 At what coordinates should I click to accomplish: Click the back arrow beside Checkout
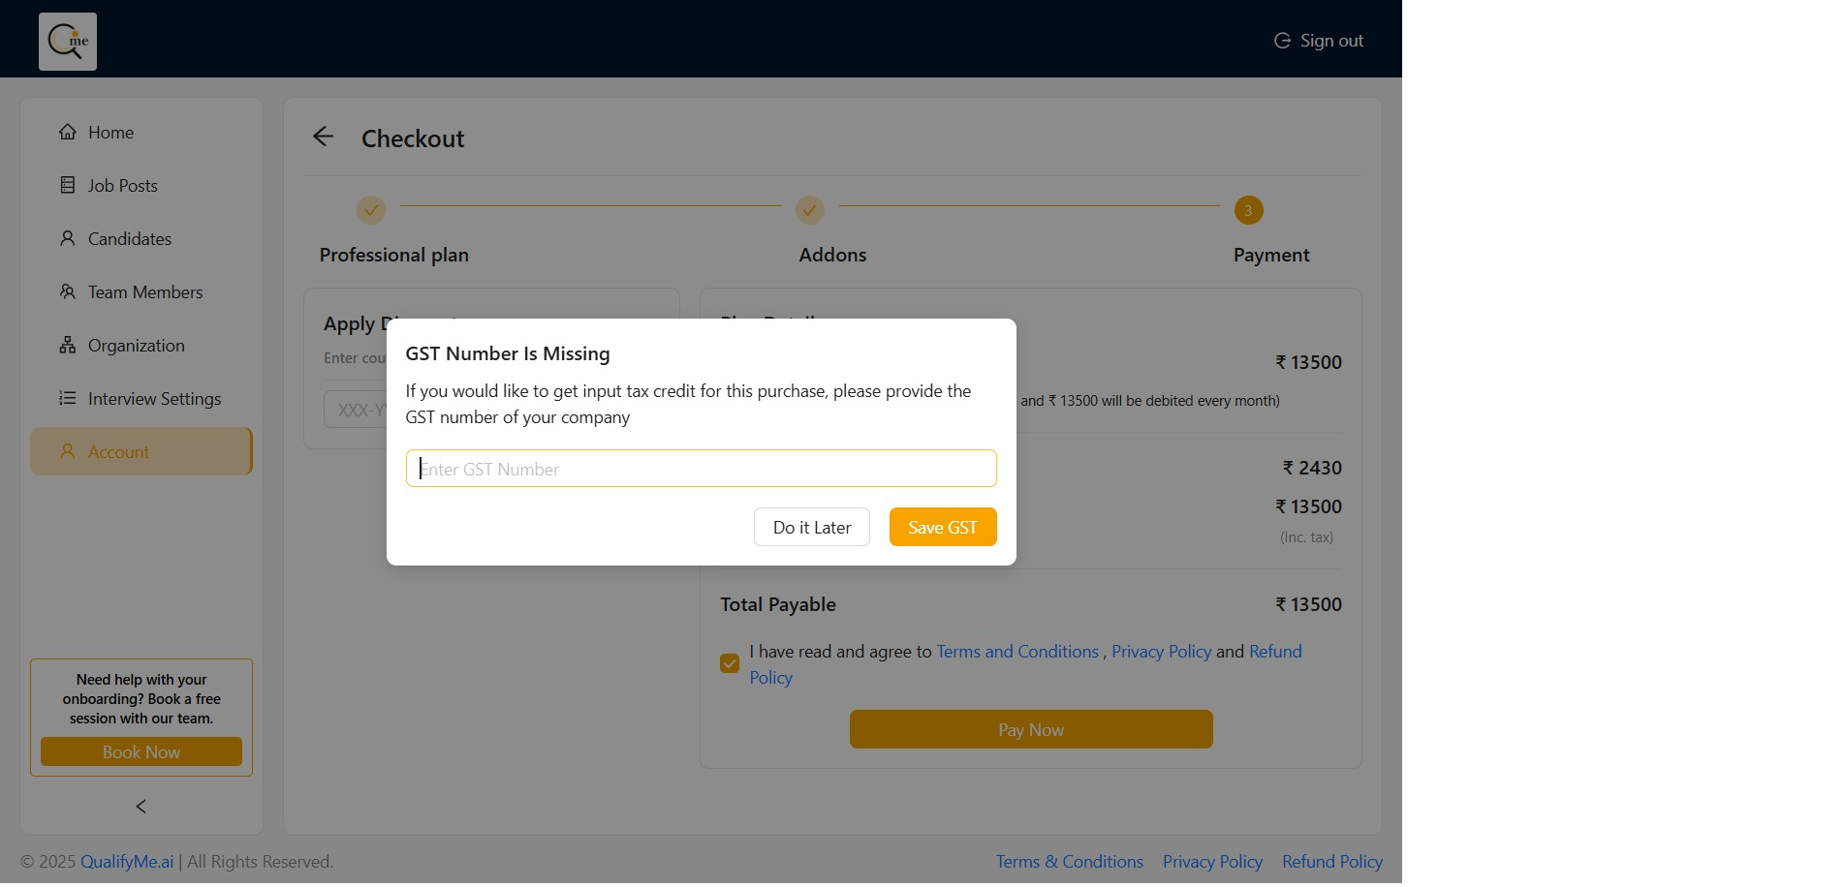[323, 138]
